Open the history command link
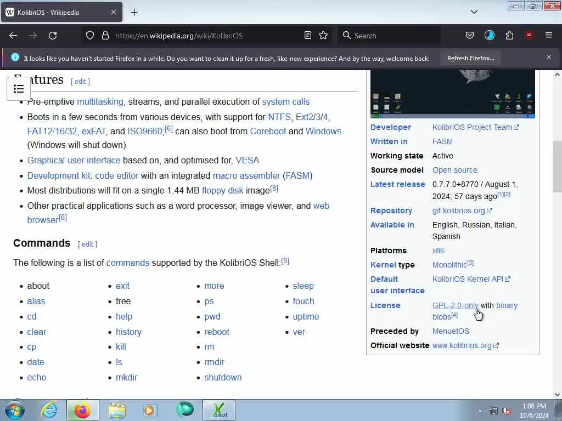The width and height of the screenshot is (562, 421). click(x=128, y=332)
